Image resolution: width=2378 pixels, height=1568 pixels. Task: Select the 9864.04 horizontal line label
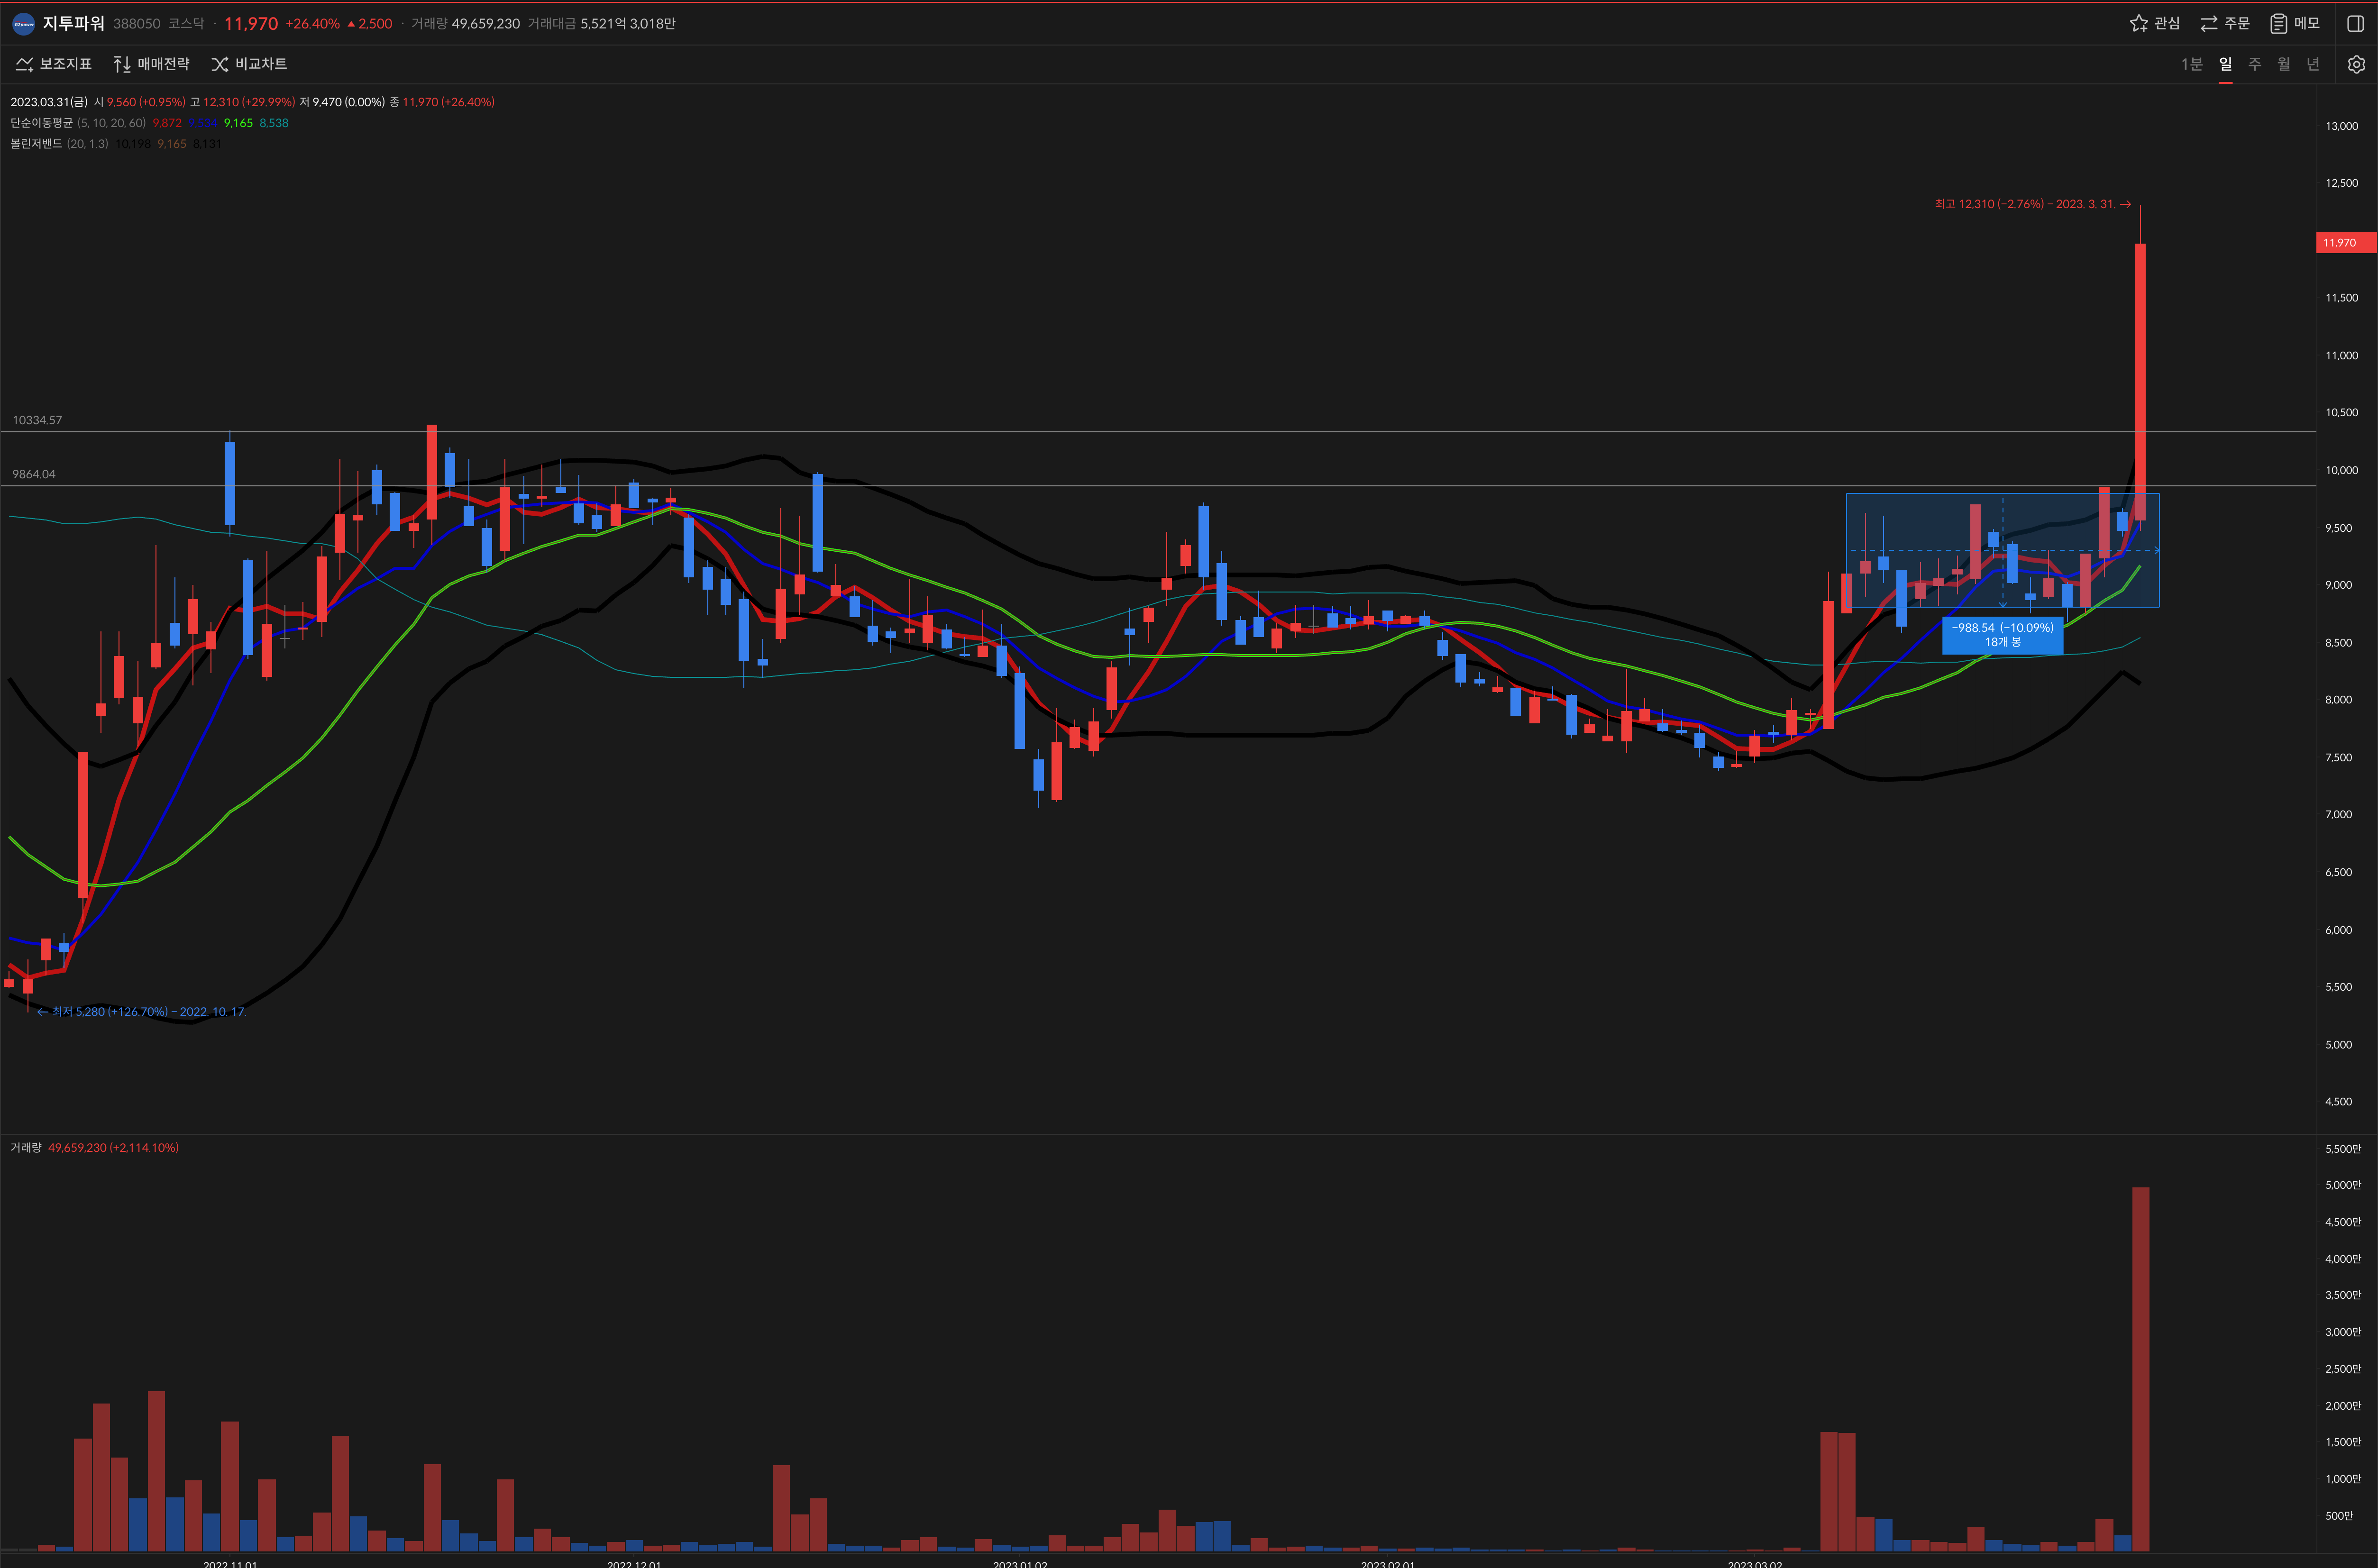pyautogui.click(x=34, y=474)
